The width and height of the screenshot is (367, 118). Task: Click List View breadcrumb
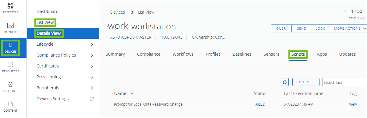point(146,12)
